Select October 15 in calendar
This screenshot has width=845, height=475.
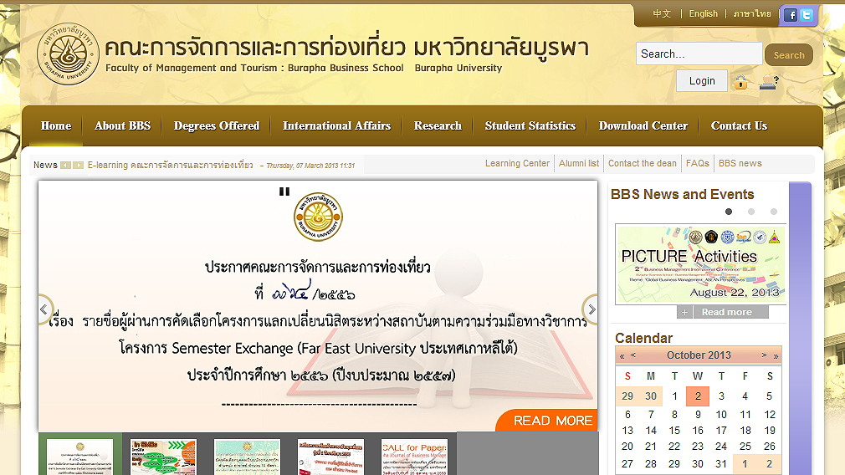click(674, 431)
